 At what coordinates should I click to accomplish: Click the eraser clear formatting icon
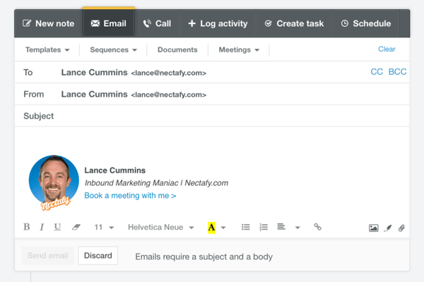coord(76,227)
